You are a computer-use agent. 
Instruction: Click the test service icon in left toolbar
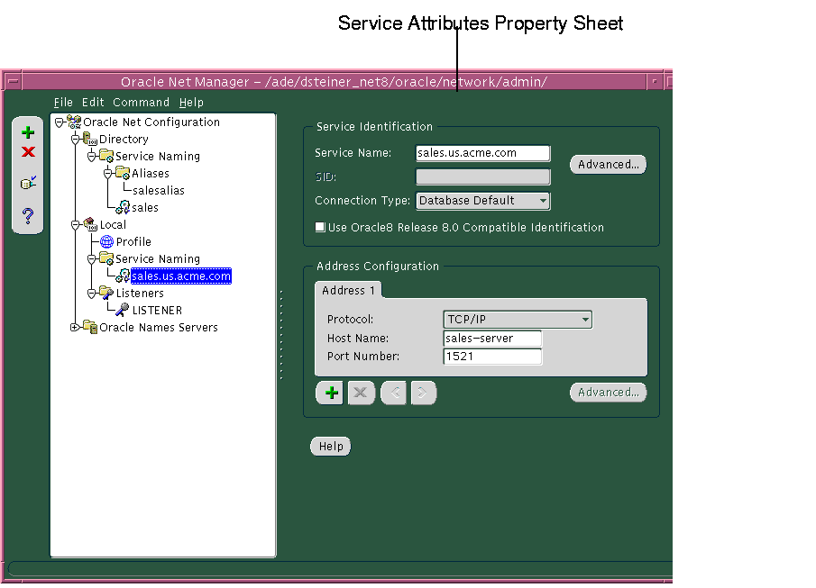(27, 183)
